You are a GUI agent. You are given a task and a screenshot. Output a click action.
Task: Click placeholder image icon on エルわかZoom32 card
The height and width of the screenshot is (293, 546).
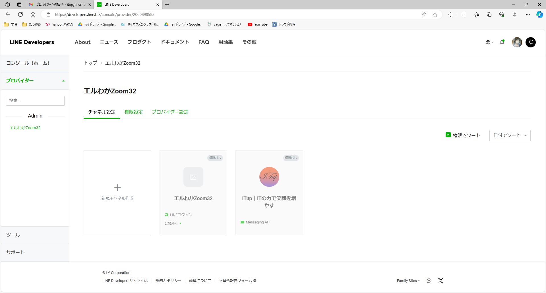(x=193, y=177)
